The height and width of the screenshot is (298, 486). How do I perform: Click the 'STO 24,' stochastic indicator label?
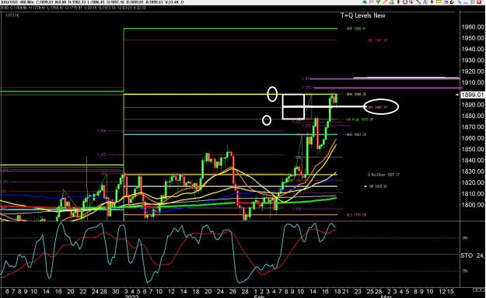(472, 255)
